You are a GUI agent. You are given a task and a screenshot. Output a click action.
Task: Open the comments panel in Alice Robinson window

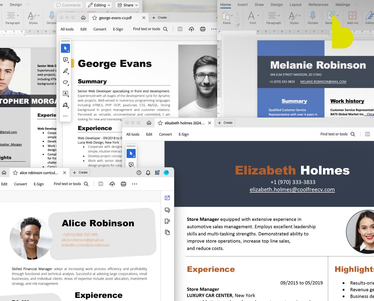167,210
